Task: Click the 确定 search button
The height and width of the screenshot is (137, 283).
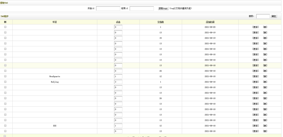Action: pos(274,16)
